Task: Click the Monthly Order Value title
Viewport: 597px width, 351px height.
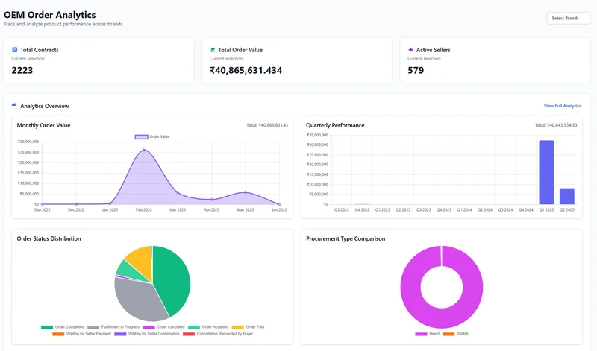Action: [x=43, y=125]
